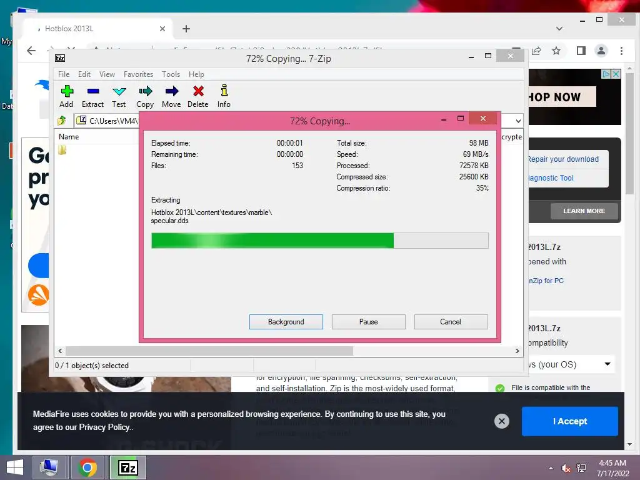The image size is (640, 480).
Task: Click the LEARN MORE ad button
Action: 584,211
